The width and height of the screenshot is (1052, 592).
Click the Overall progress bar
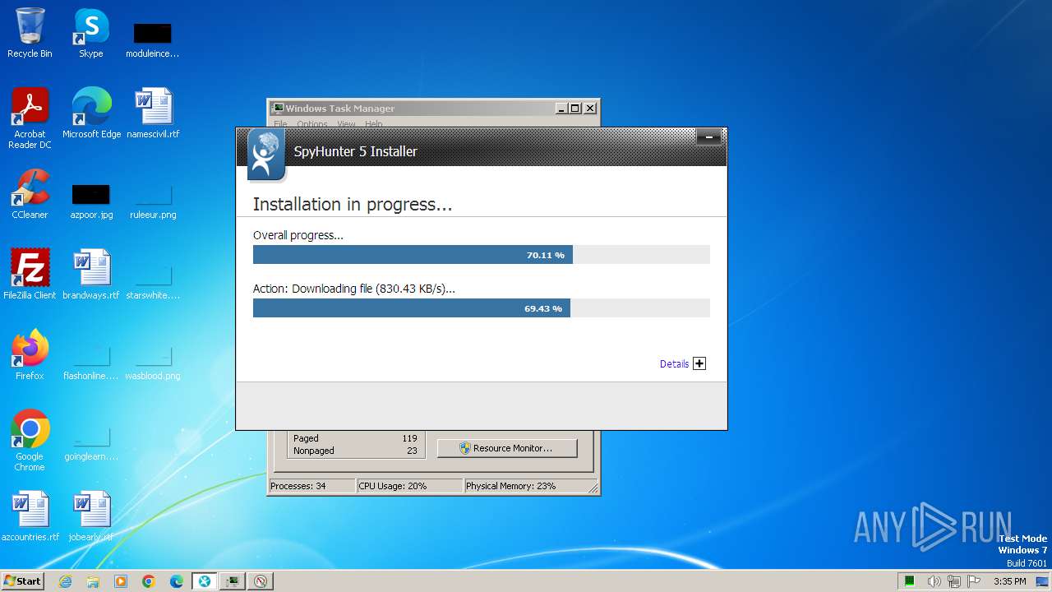[481, 255]
